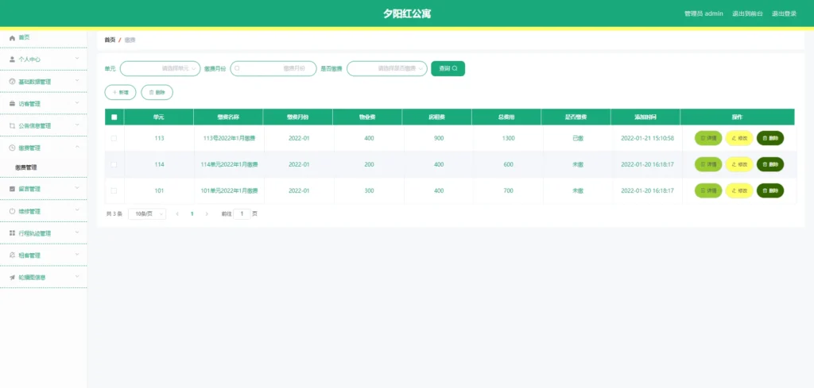Open the 缴费管理 submenu item in sidebar

click(x=26, y=167)
